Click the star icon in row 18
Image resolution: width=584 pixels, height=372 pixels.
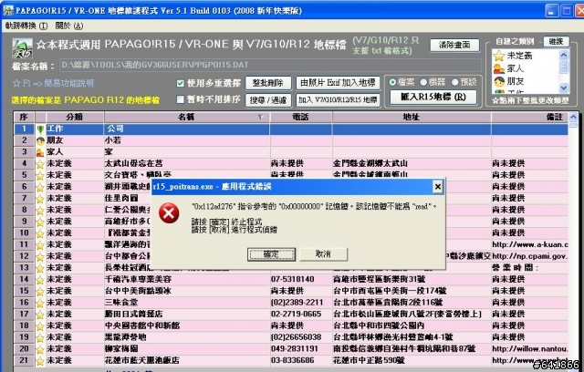(40, 326)
